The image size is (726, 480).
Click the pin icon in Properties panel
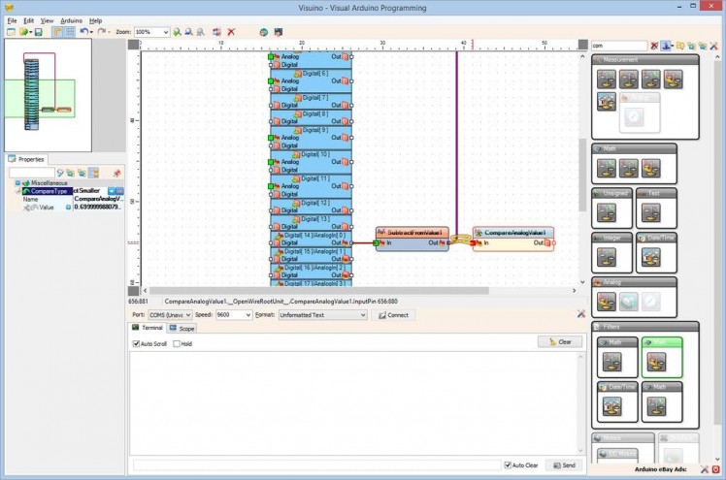117,173
